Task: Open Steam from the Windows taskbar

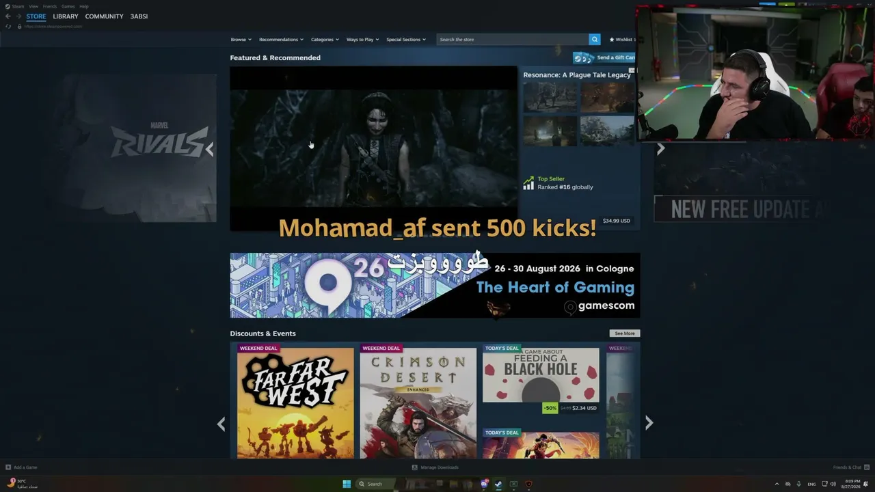Action: (x=498, y=484)
